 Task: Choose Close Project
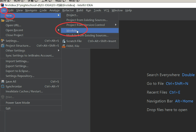coord(30,35)
